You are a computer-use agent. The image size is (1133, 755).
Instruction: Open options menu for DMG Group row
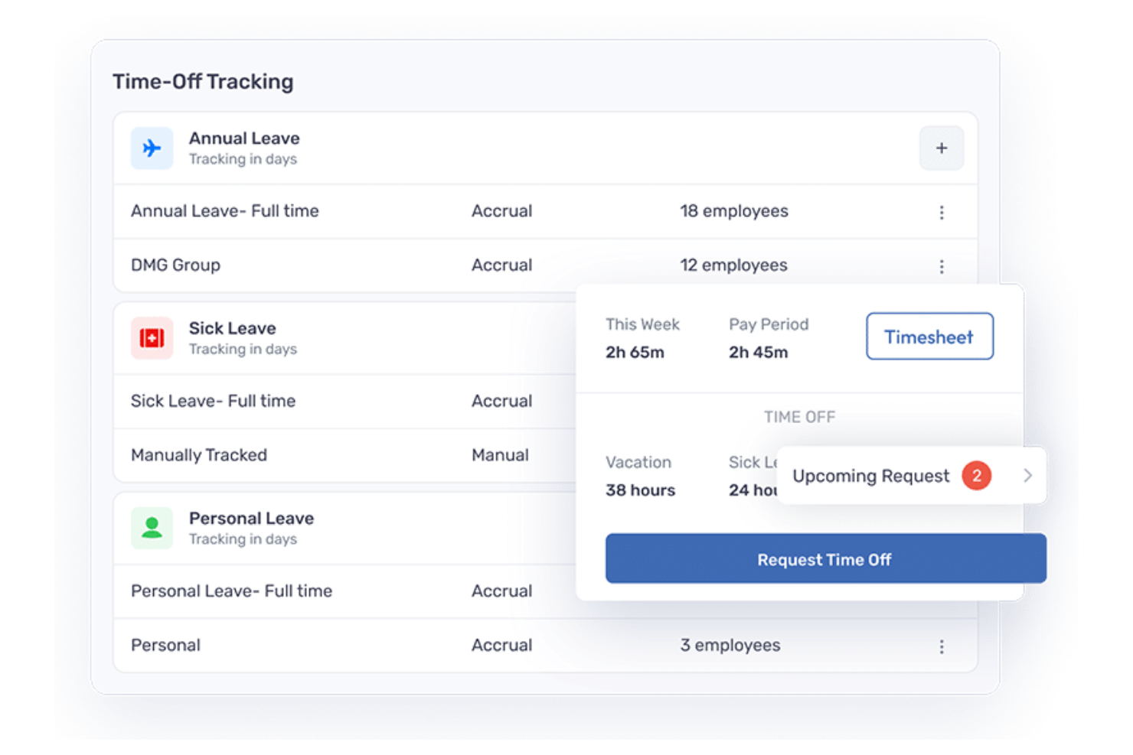point(941,265)
